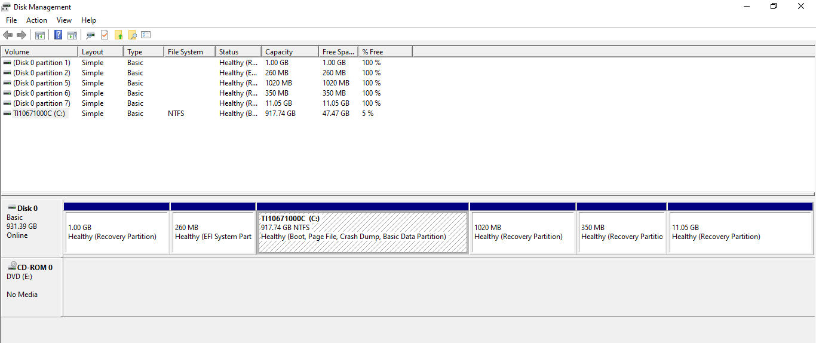Select the "(Disk 0 partition 2)" volume row

[x=207, y=73]
